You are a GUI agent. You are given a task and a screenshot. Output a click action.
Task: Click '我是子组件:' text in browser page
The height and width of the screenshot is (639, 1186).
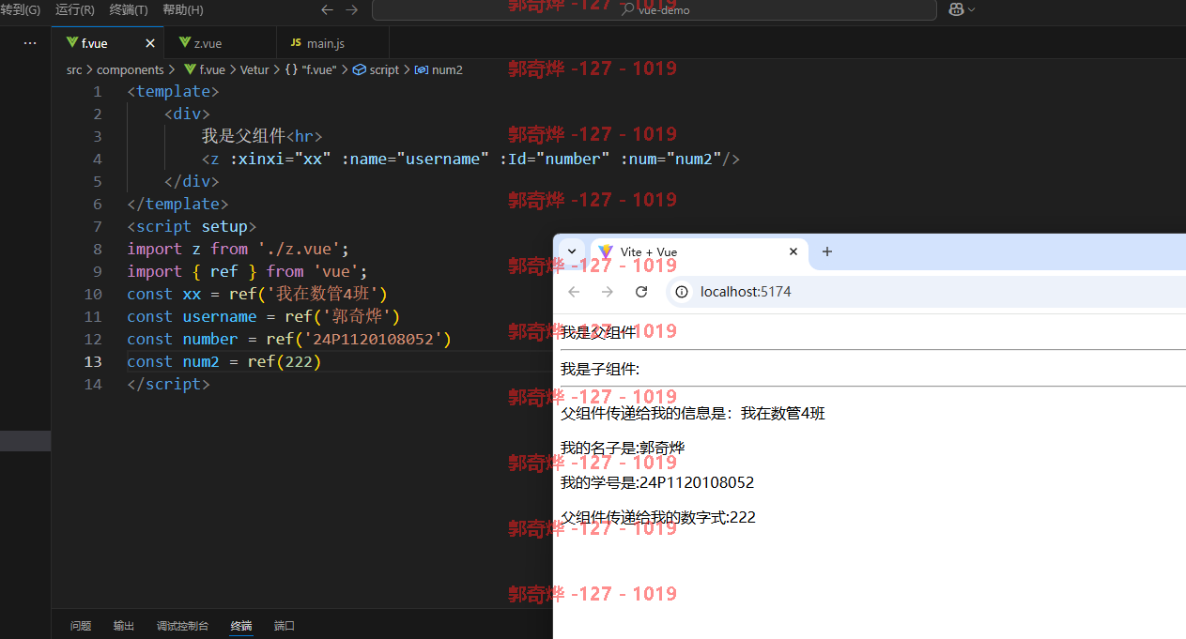pos(600,370)
